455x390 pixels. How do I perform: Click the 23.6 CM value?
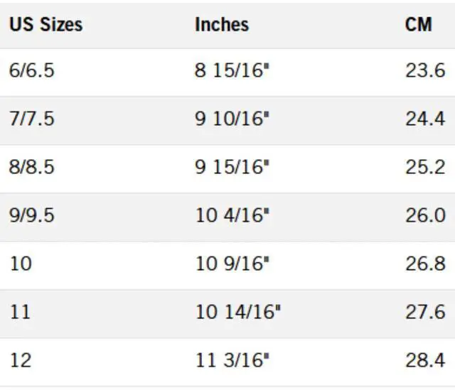click(425, 71)
